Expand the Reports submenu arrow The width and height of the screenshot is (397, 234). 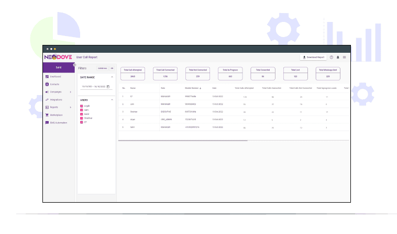[x=71, y=107]
